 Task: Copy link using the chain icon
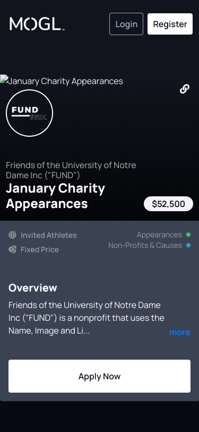coord(185,89)
